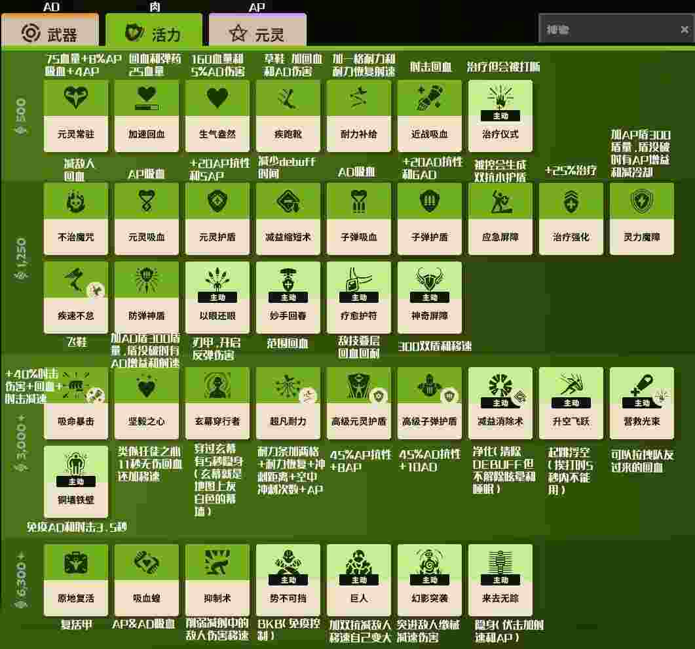Choose the 应急屏障 item
Image resolution: width=695 pixels, height=649 pixels.
click(x=500, y=219)
